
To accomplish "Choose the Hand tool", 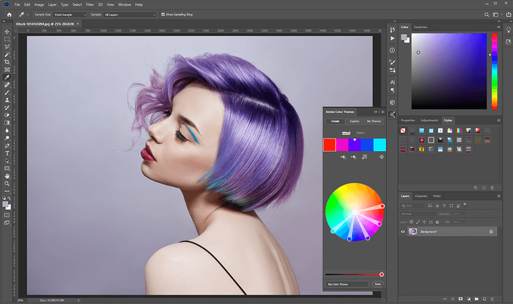I will tap(7, 176).
